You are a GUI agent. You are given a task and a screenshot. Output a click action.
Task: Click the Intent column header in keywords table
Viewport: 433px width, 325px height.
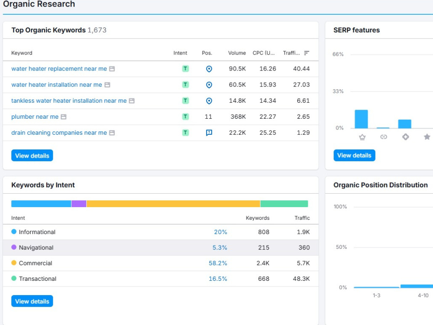click(x=180, y=53)
